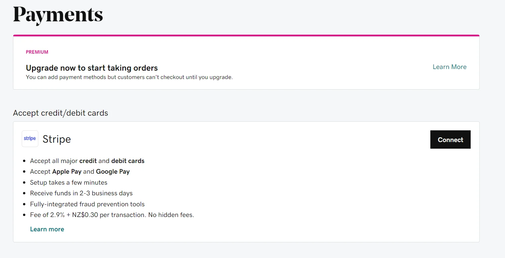Select the Stripe brand badge

pos(30,138)
